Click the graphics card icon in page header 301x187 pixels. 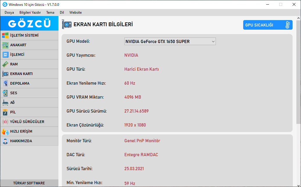[67, 25]
